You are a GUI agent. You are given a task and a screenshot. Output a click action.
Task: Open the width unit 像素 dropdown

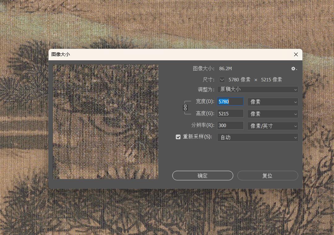point(273,102)
